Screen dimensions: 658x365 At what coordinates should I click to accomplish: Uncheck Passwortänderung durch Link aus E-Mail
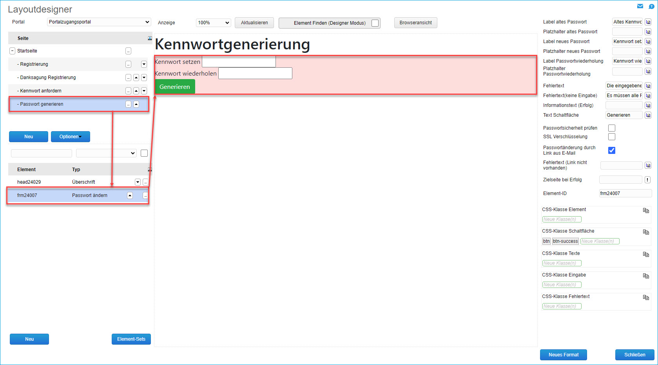612,150
